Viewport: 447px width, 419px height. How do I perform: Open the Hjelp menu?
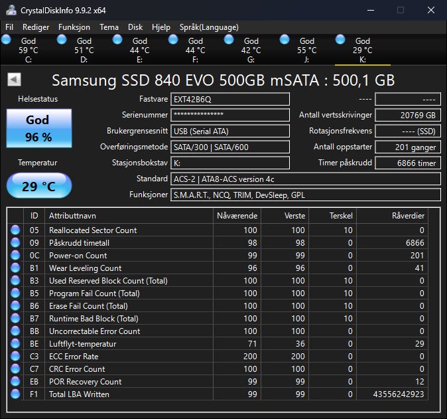click(160, 27)
